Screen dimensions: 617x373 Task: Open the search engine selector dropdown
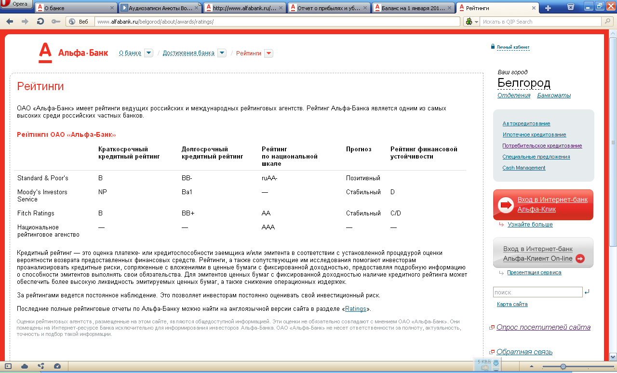pyautogui.click(x=472, y=22)
